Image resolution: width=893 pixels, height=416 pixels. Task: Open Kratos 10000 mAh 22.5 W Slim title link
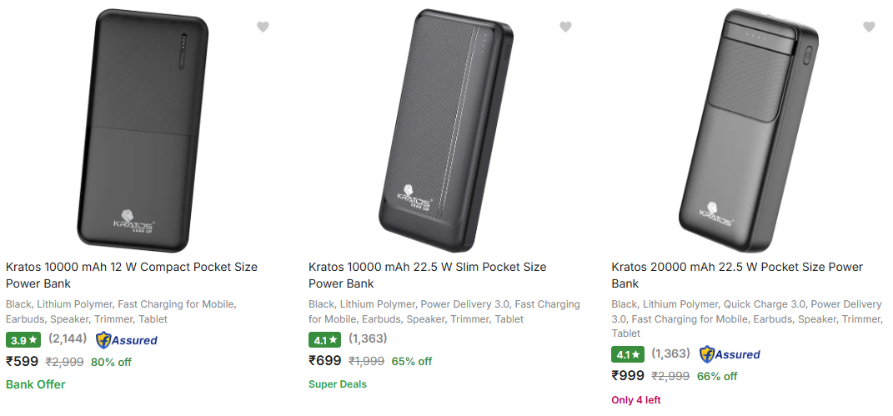tap(427, 275)
